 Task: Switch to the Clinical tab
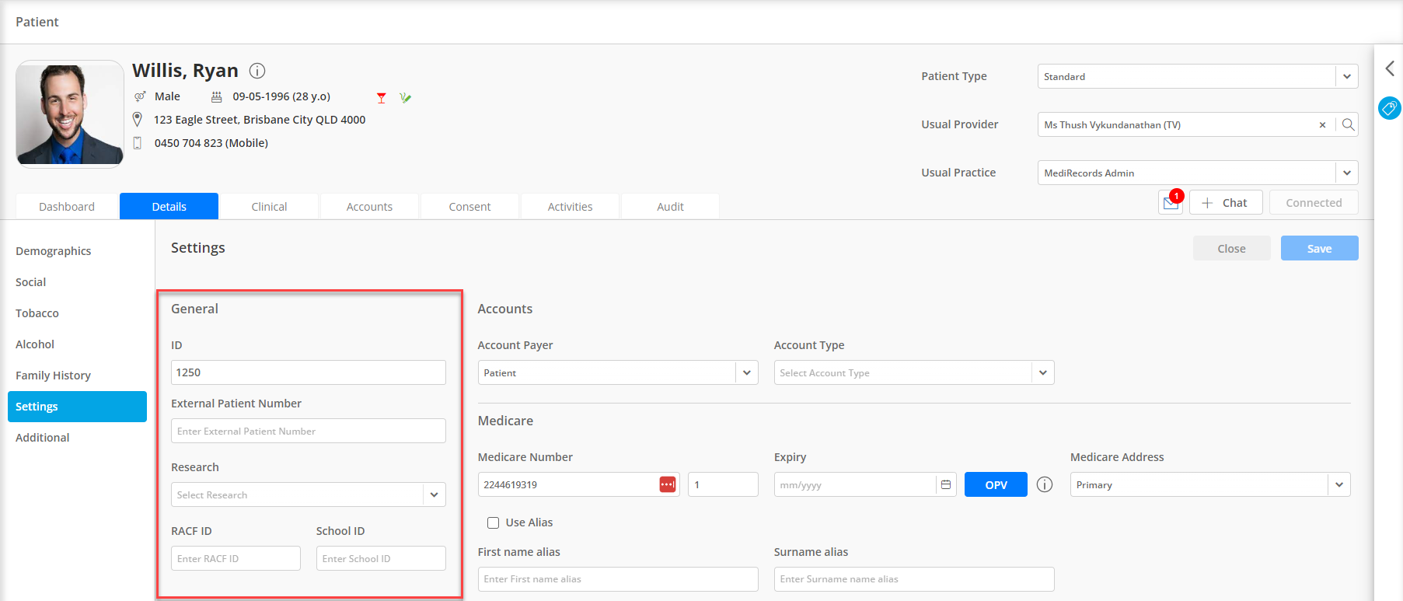[269, 207]
